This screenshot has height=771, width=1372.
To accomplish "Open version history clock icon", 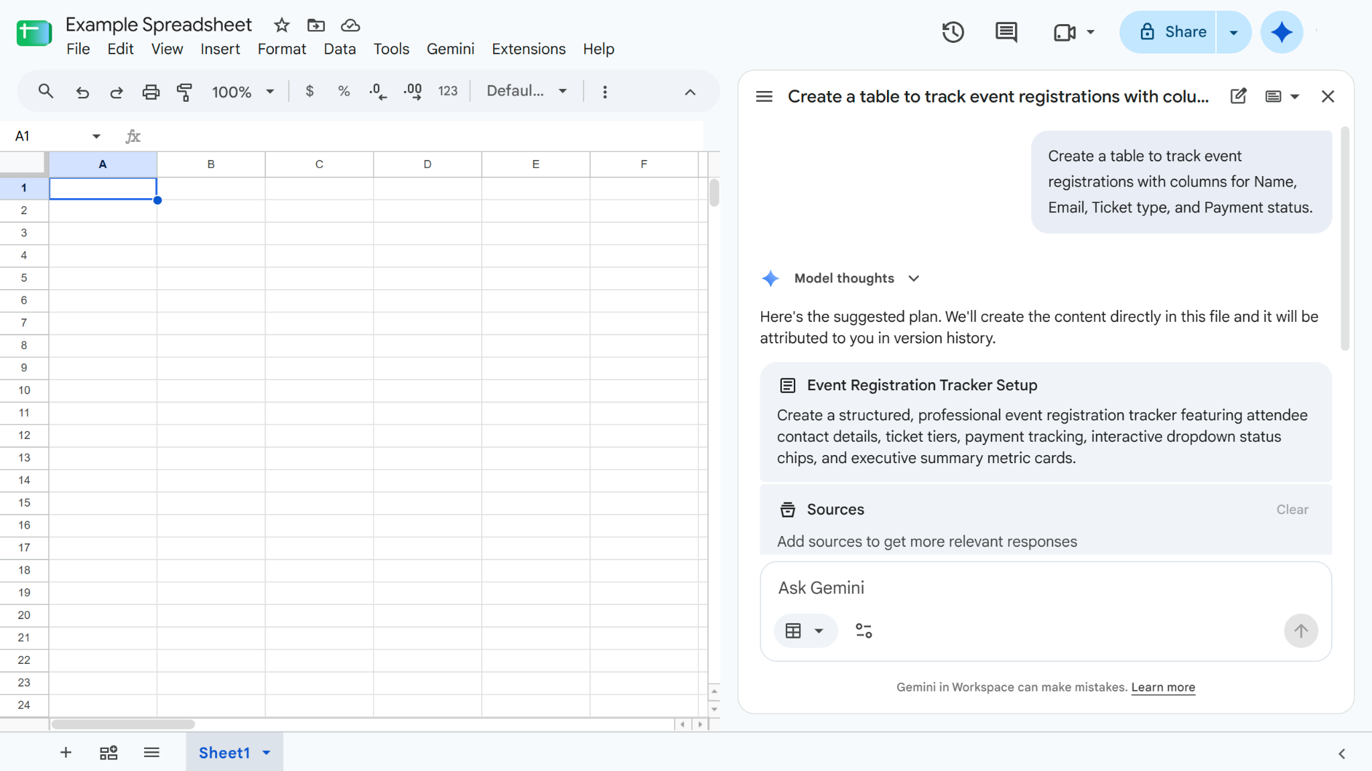I will (x=953, y=32).
